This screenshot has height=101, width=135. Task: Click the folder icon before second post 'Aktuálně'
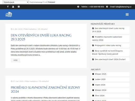[40, 81]
